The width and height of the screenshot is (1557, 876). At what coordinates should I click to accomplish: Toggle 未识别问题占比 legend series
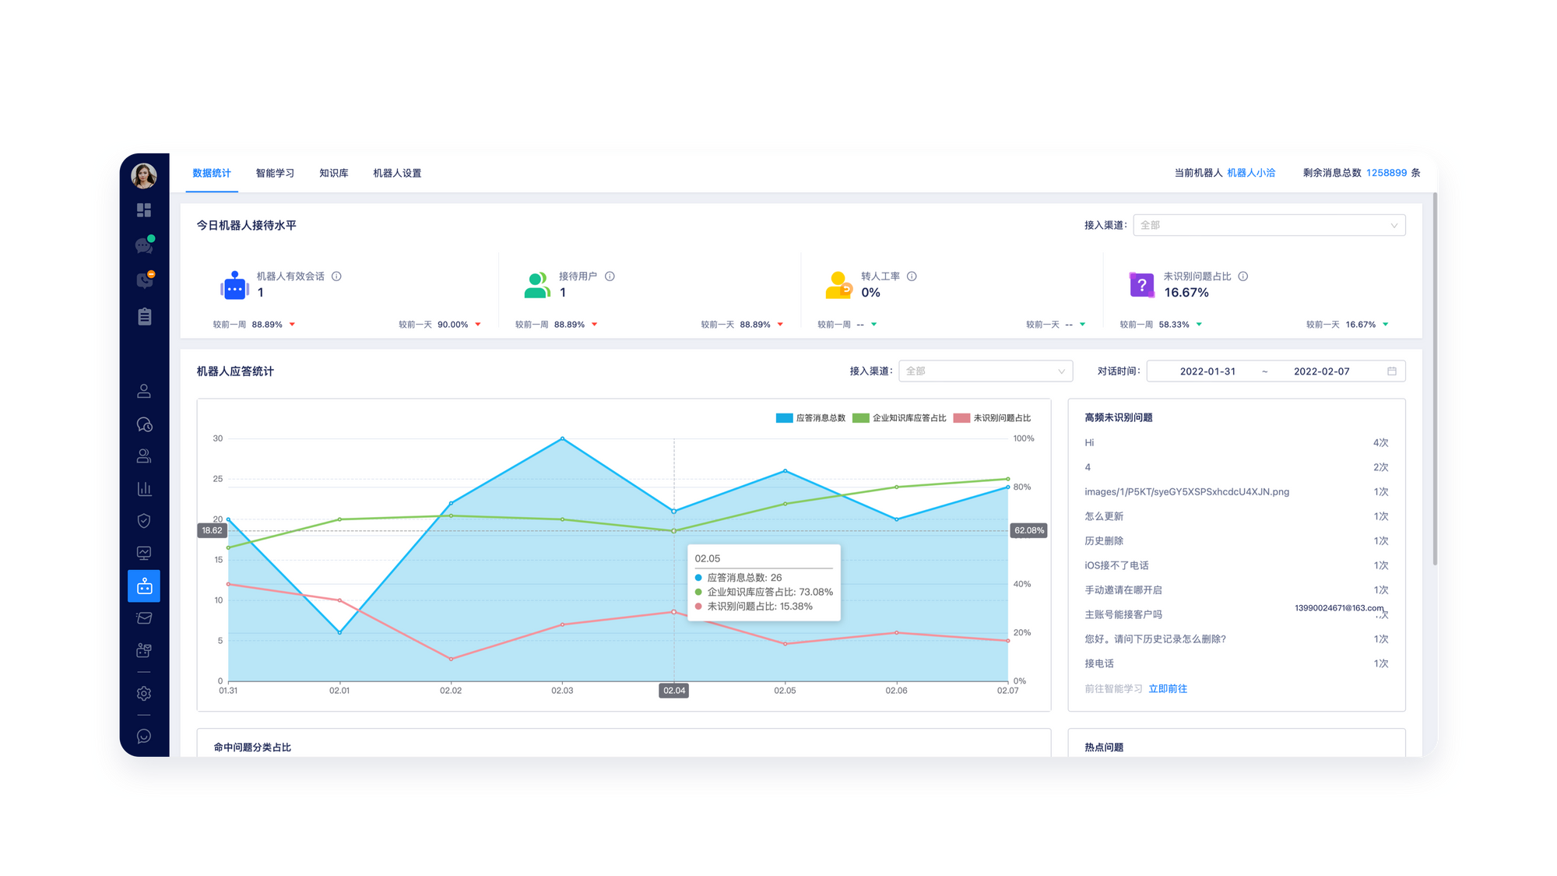pyautogui.click(x=992, y=418)
